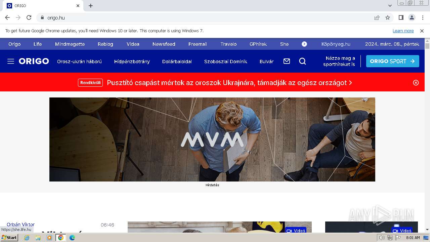The width and height of the screenshot is (430, 242).
Task: Open the Chrome profile avatar
Action: click(x=412, y=17)
